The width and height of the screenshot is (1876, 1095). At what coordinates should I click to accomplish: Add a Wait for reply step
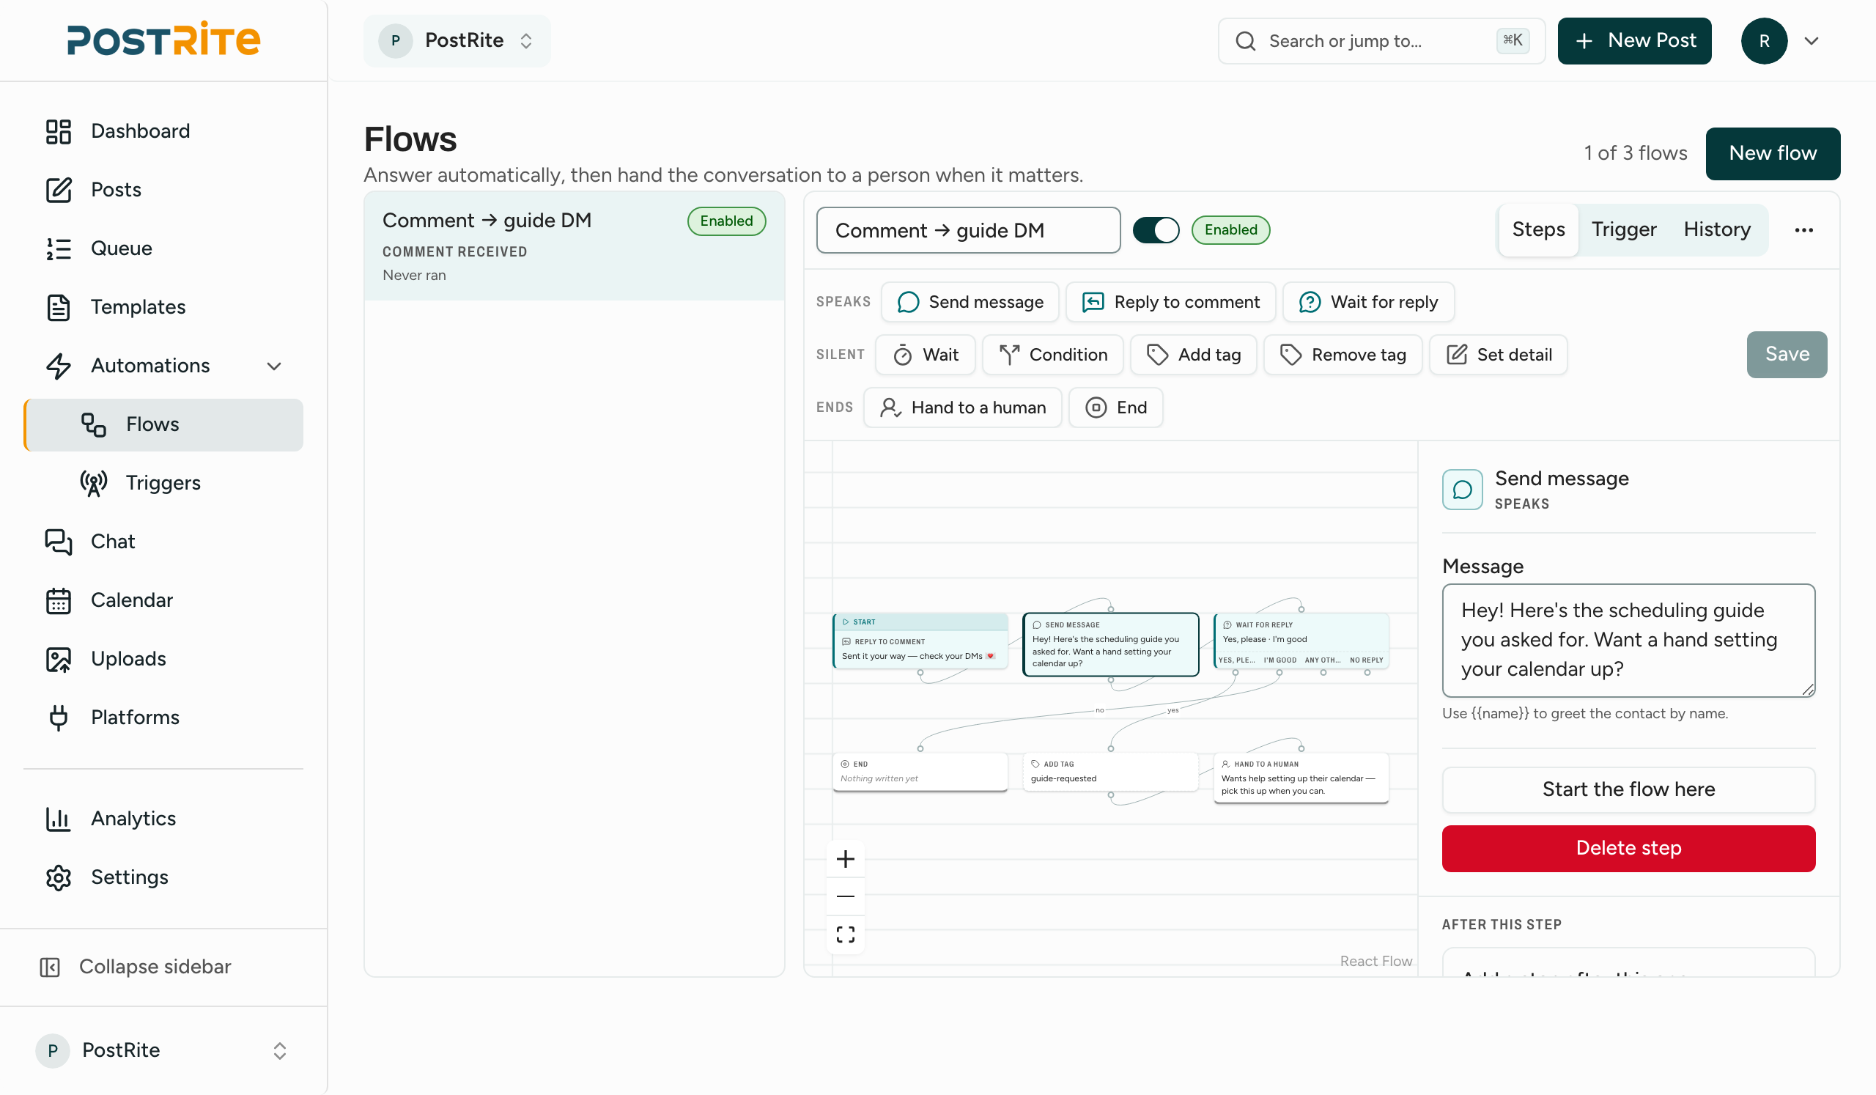[x=1368, y=302]
